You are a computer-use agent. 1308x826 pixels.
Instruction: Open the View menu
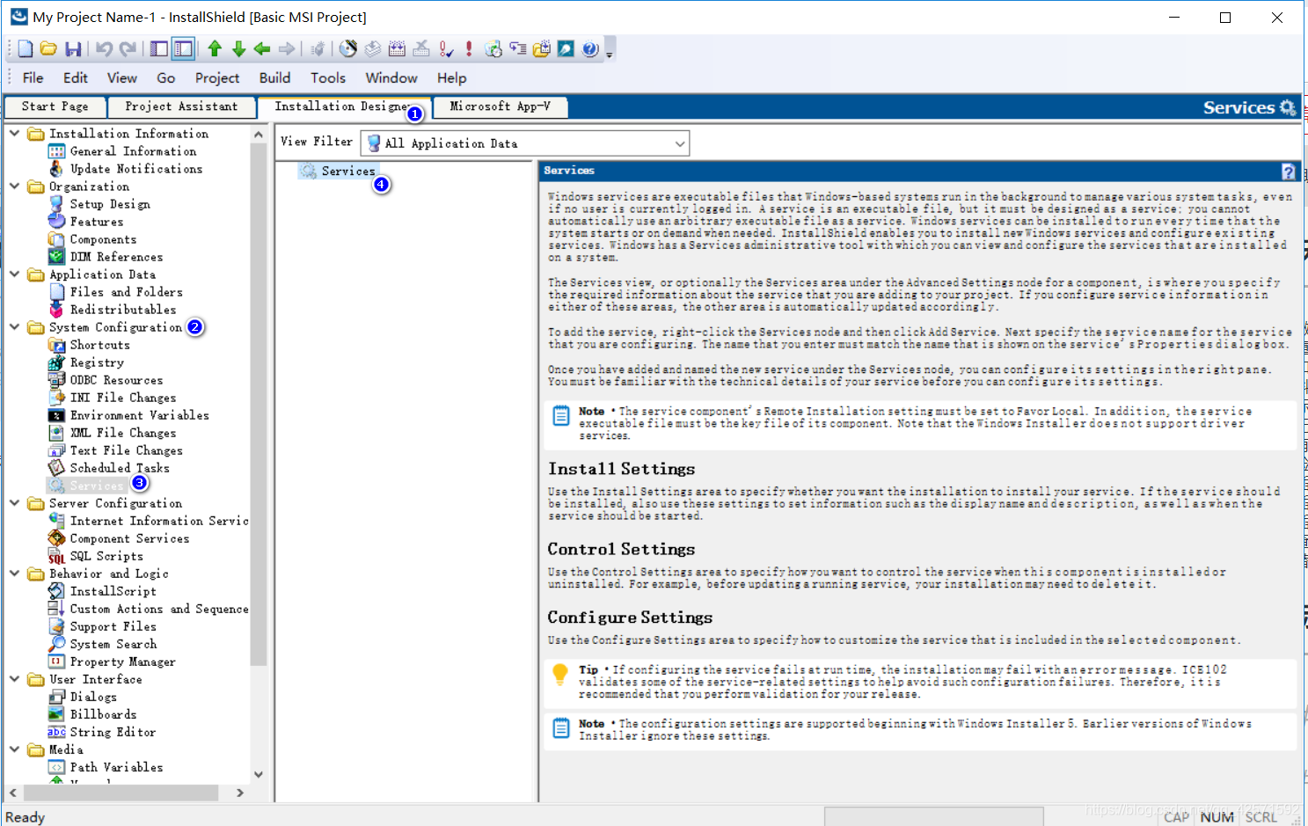coord(122,77)
